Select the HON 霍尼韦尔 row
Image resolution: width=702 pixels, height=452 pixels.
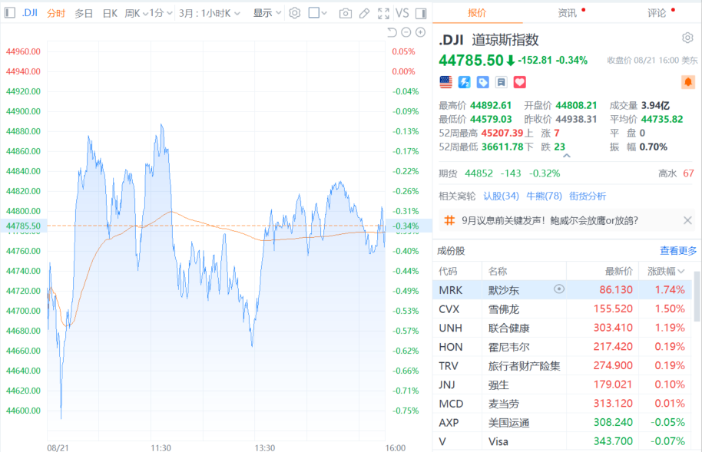562,347
